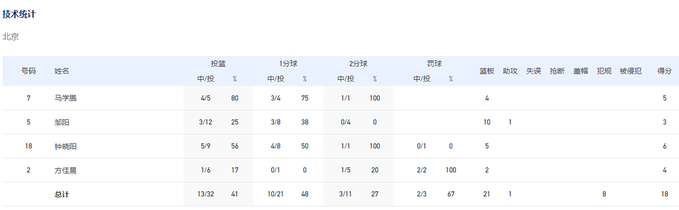Select the 2分球 column header
The image size is (679, 210).
358,64
